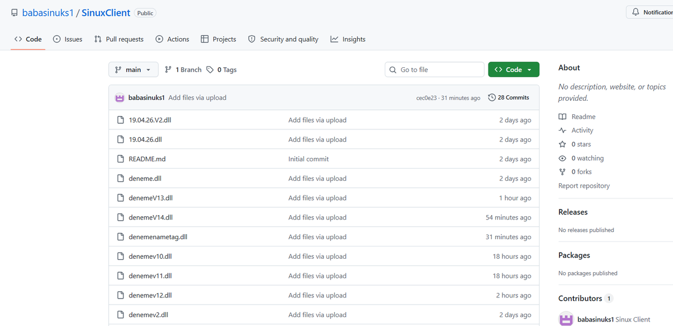Open file denemeV14.dll

point(150,217)
